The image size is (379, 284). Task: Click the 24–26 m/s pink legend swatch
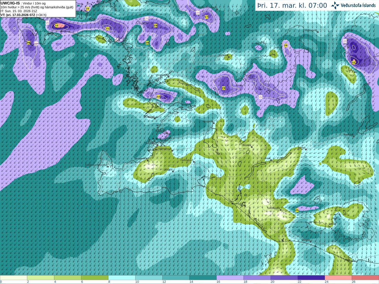pyautogui.click(x=338, y=277)
